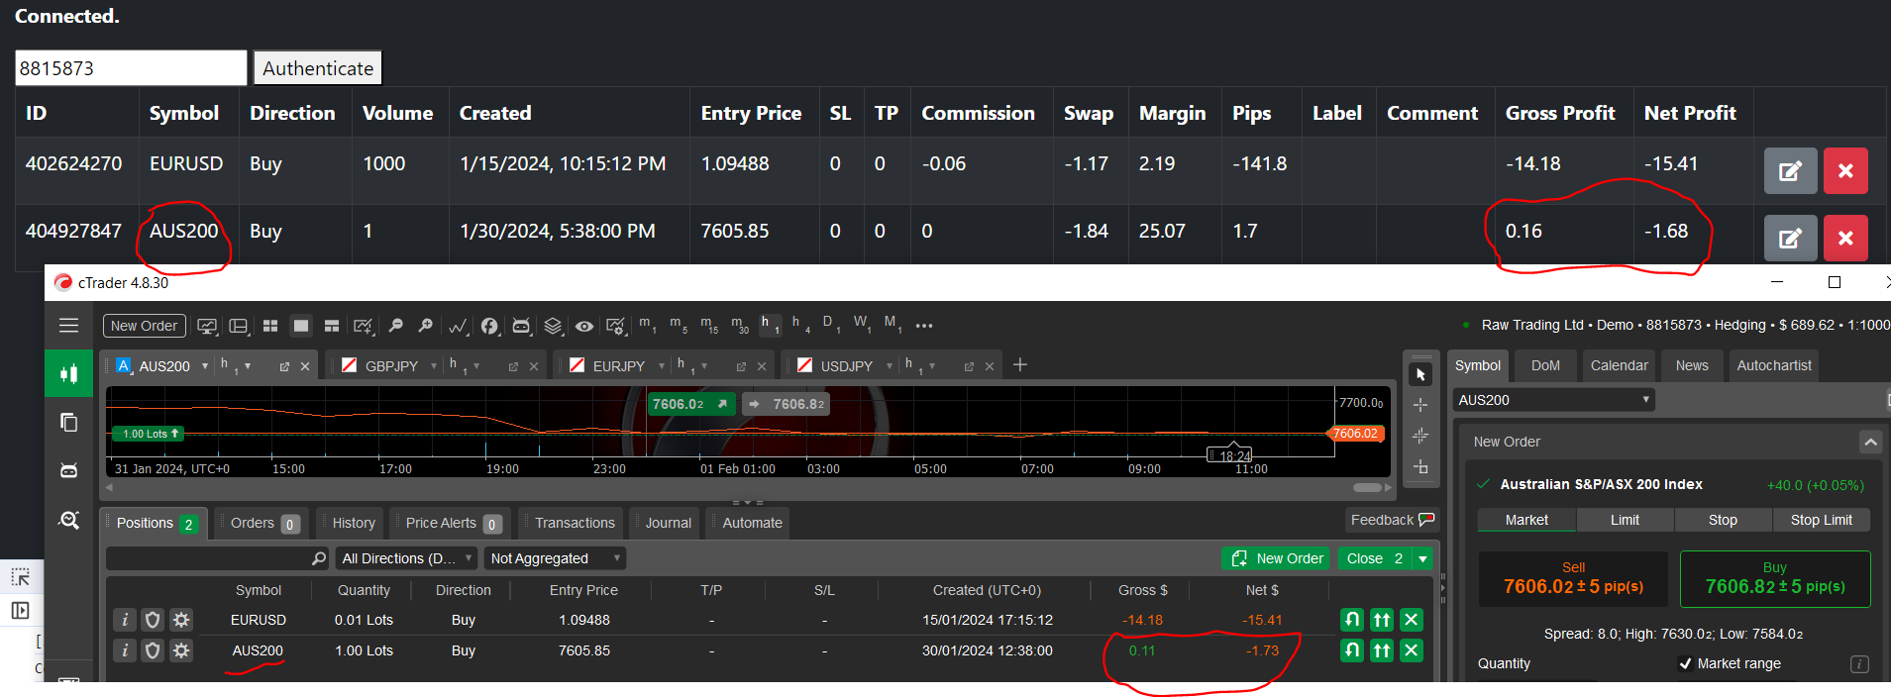
Task: Click the positions search field
Action: (217, 558)
